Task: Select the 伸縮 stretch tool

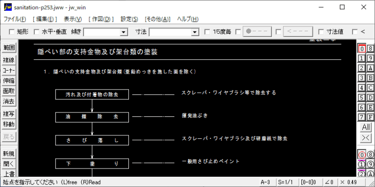Action: point(9,81)
